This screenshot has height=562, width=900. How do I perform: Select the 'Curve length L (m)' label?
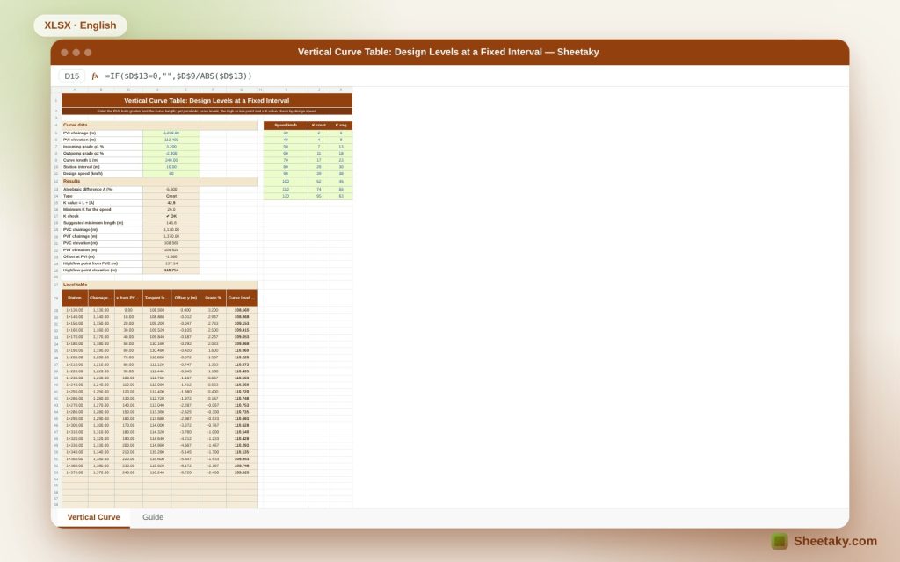[102, 160]
